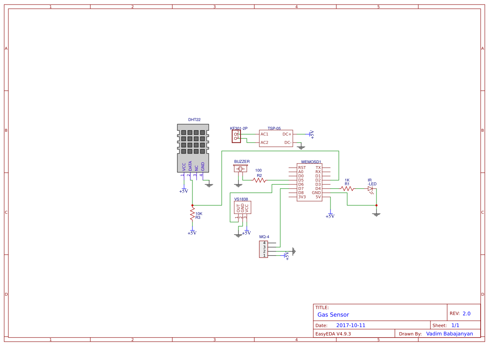The height and width of the screenshot is (346, 489).
Task: Select the R1 1K resistor
Action: click(347, 188)
